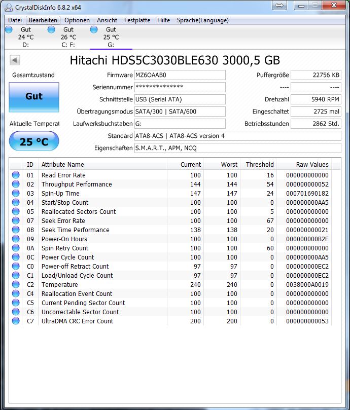
Task: Click raw value 000000000021
Action: 307,230
